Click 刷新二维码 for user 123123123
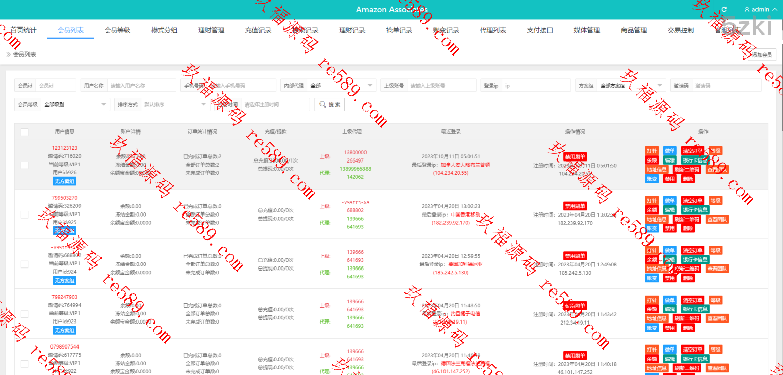 687,169
